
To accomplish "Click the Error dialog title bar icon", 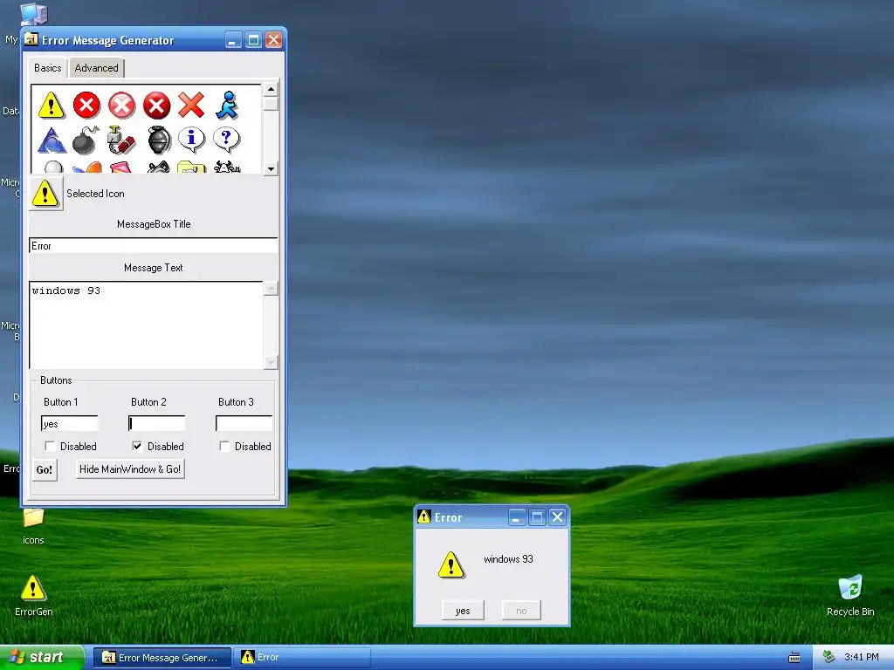I will click(423, 516).
